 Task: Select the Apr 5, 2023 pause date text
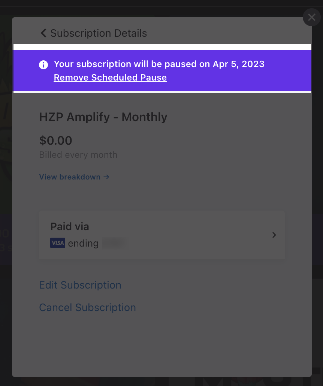pyautogui.click(x=239, y=64)
